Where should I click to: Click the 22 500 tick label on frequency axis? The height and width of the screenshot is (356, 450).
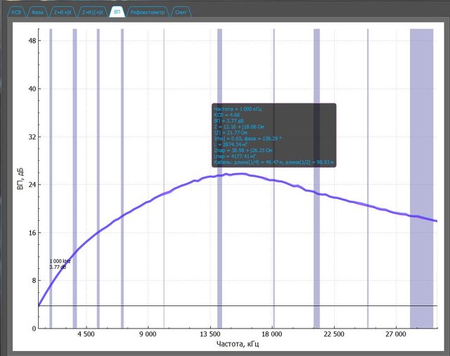(335, 336)
